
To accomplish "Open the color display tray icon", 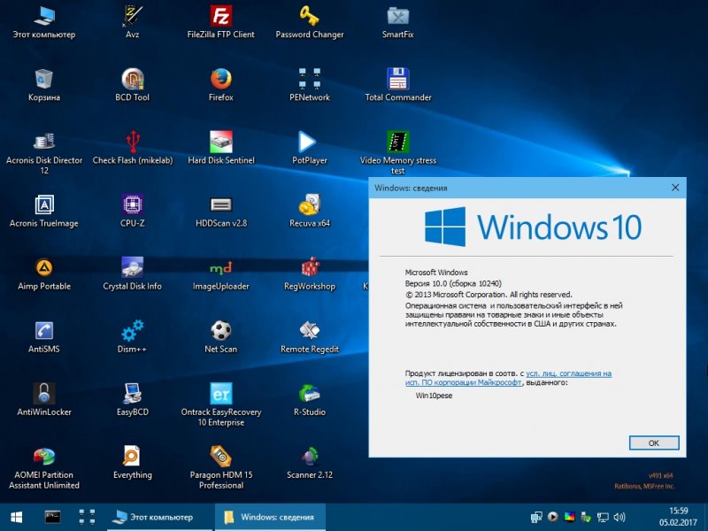I will pos(569,517).
